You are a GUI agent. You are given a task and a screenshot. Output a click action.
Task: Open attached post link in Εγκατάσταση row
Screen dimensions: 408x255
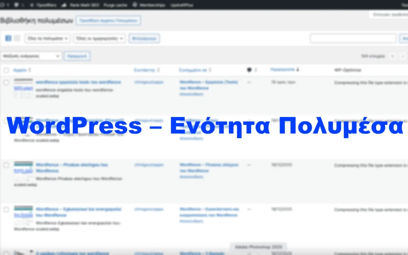209,212
